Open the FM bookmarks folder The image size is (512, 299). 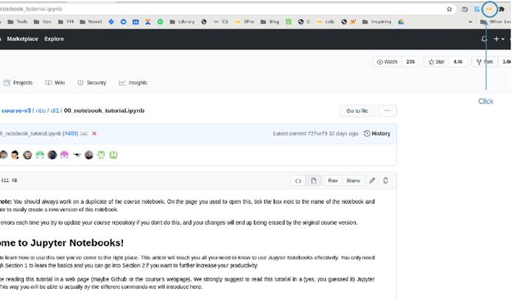tap(66, 22)
